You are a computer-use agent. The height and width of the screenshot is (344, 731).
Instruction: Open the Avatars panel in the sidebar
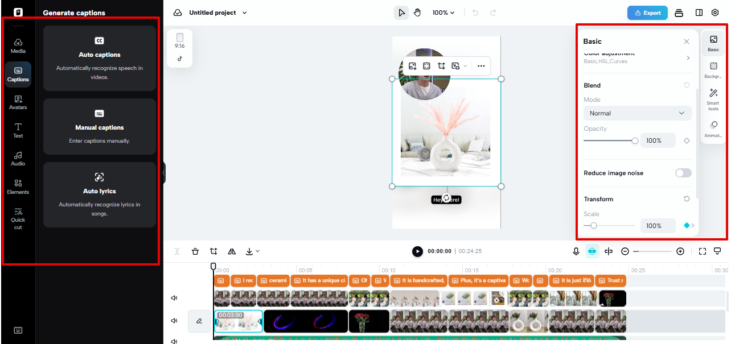coord(18,101)
